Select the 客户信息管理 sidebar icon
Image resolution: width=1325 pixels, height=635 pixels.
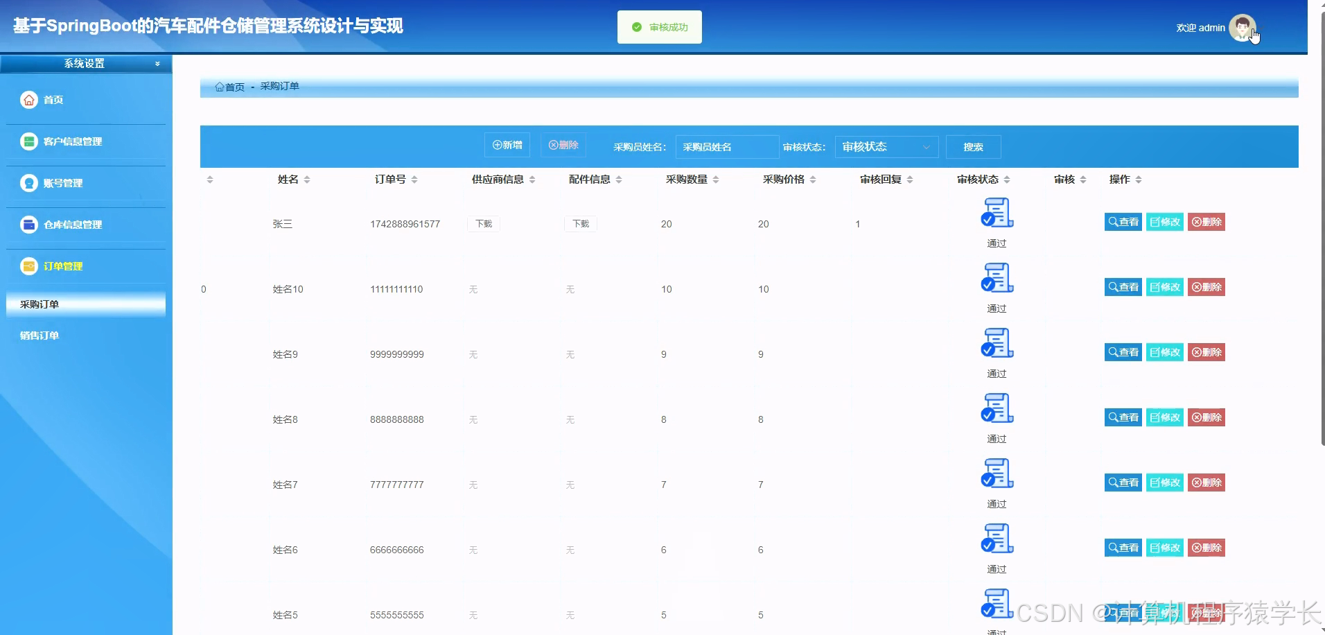click(x=28, y=141)
